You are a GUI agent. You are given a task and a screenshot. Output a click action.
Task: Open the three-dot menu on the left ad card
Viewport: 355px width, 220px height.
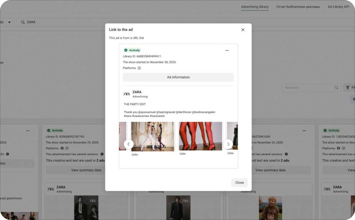point(28,131)
